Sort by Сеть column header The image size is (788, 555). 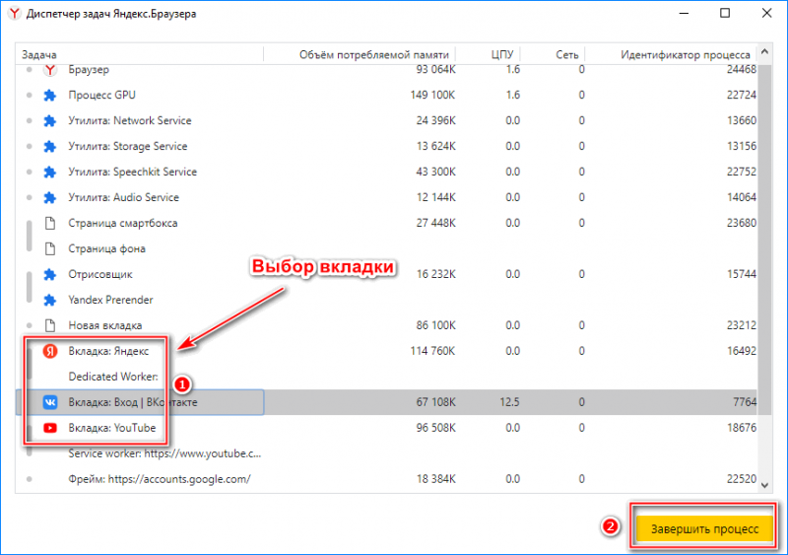coord(553,54)
